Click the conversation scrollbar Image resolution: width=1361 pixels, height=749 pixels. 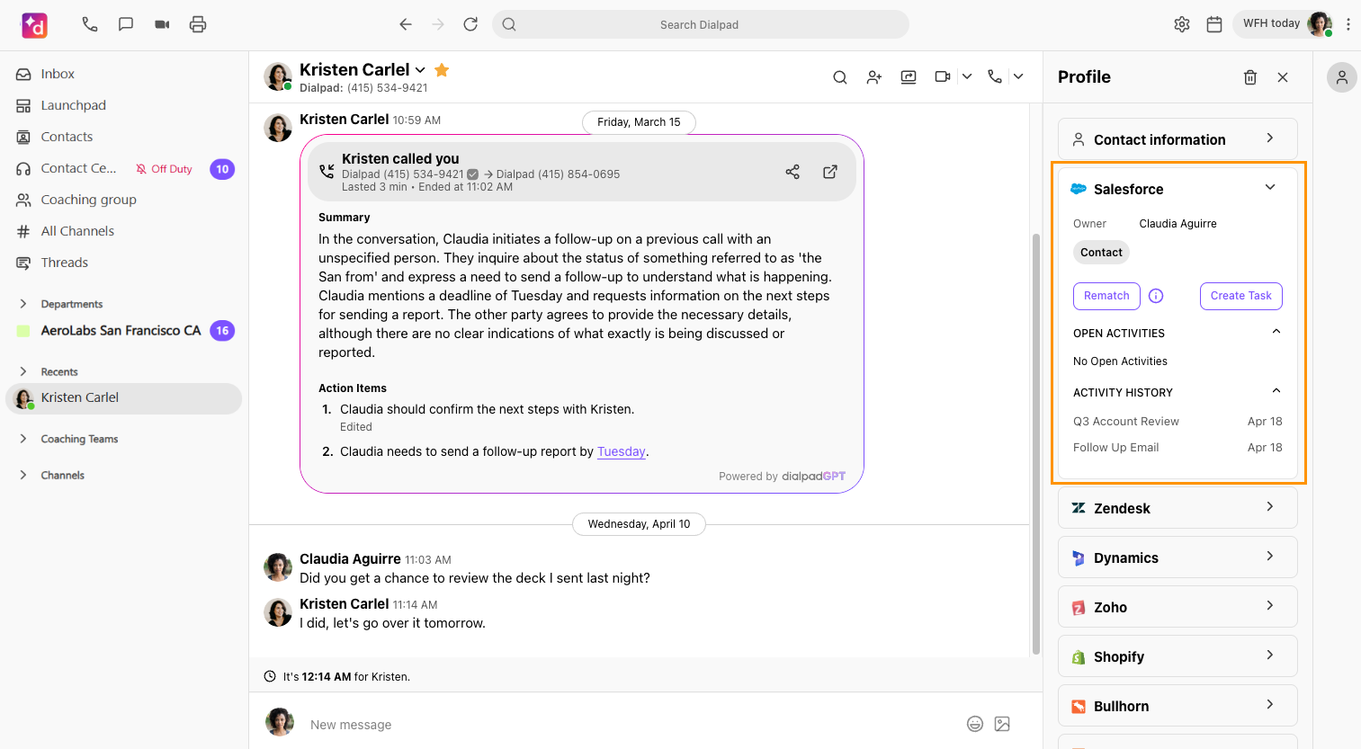click(1035, 444)
